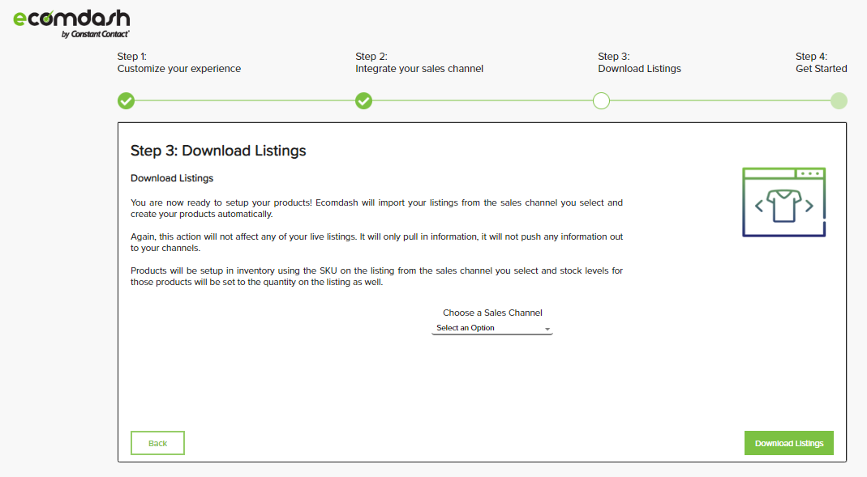Click the Step 1 green checkmark circle
Viewport: 867px width, 477px height.
coord(126,101)
